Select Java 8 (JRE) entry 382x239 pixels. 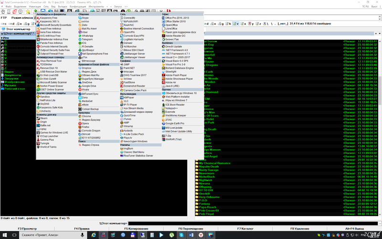tap(171, 86)
